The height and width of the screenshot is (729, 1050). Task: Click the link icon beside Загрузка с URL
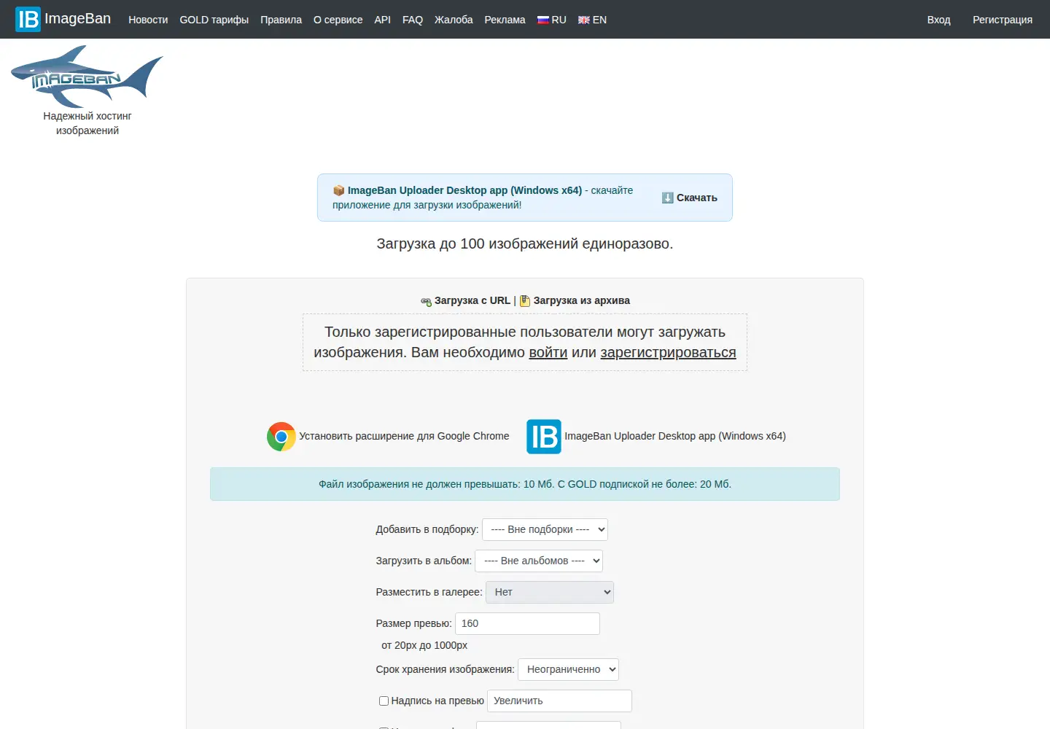point(427,301)
